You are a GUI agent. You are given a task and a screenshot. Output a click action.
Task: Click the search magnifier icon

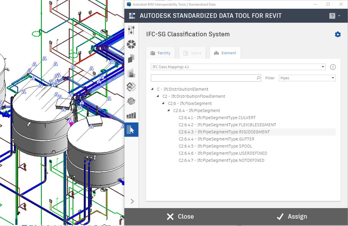click(x=259, y=78)
